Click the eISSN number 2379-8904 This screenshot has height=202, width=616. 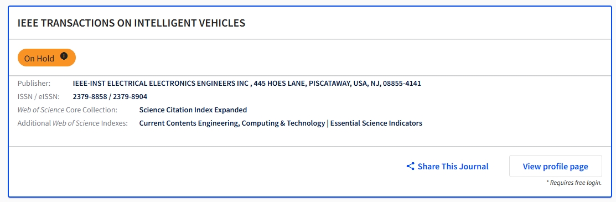click(130, 97)
